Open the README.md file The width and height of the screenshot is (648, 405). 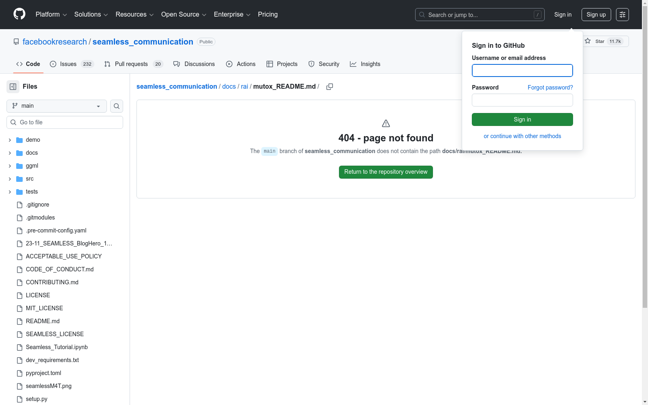click(43, 322)
